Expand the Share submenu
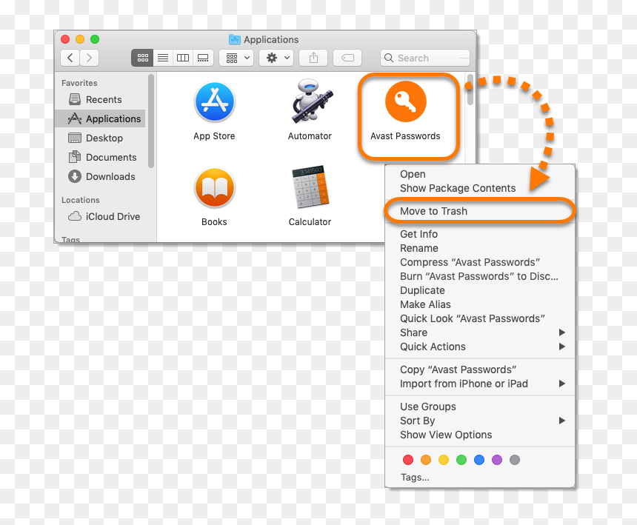 pyautogui.click(x=480, y=332)
